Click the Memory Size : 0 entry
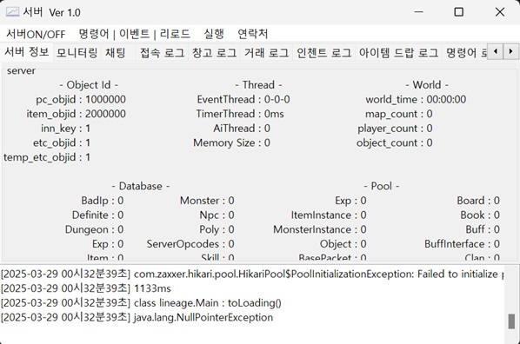This screenshot has width=520, height=344. 232,142
